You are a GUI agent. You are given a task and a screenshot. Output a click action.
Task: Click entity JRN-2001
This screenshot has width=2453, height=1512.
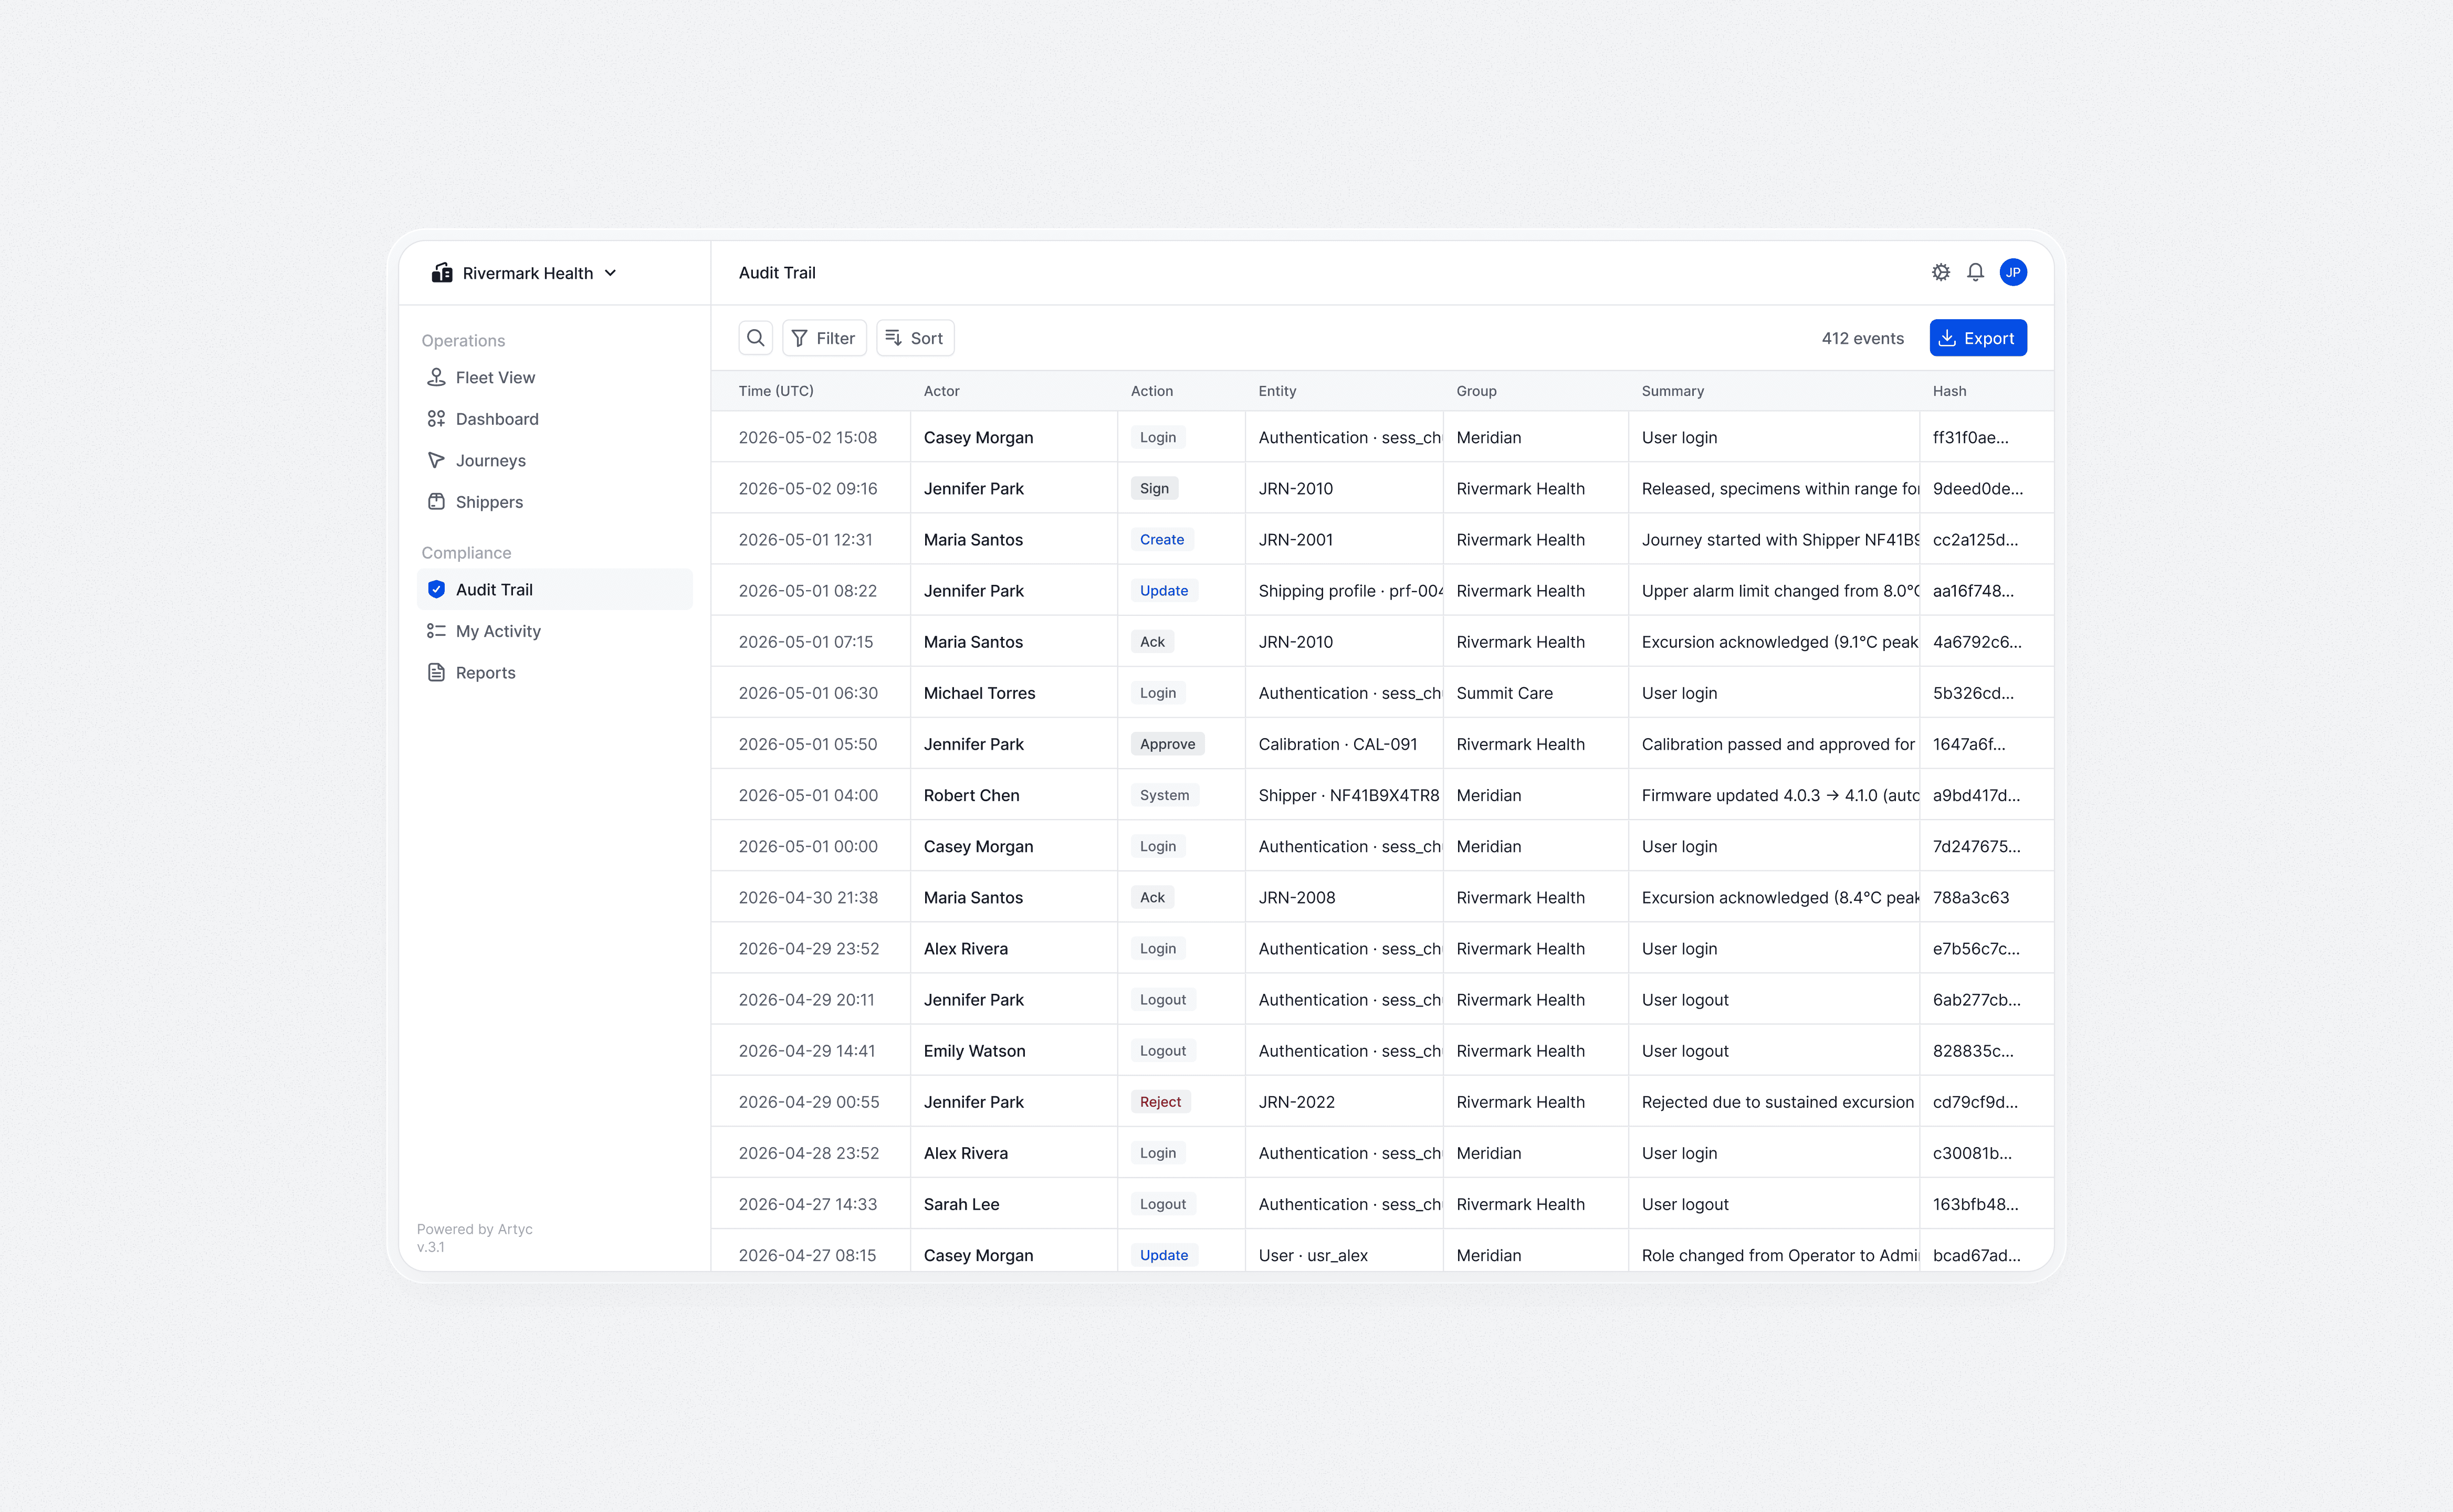[1296, 539]
